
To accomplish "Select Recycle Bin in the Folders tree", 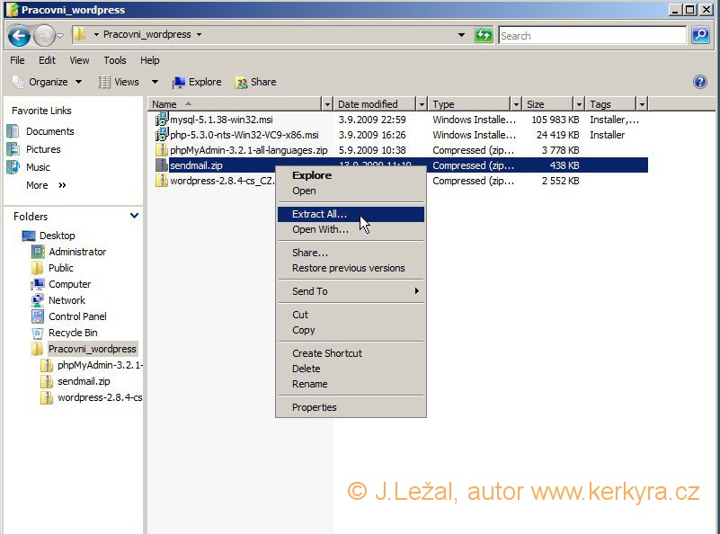I will (73, 333).
